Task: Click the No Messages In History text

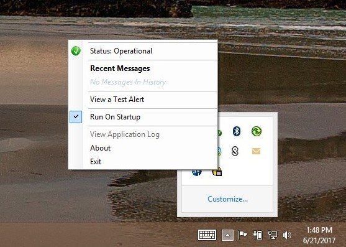Action: coord(128,82)
